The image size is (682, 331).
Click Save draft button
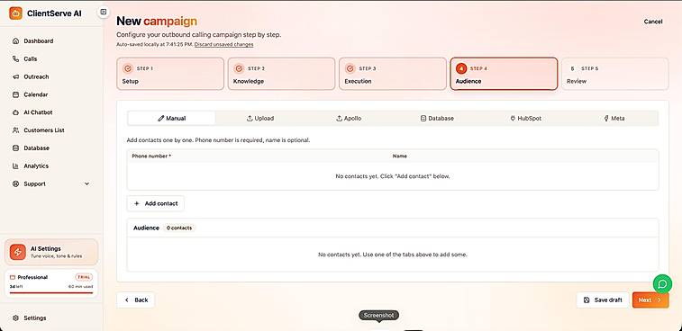[x=603, y=300]
